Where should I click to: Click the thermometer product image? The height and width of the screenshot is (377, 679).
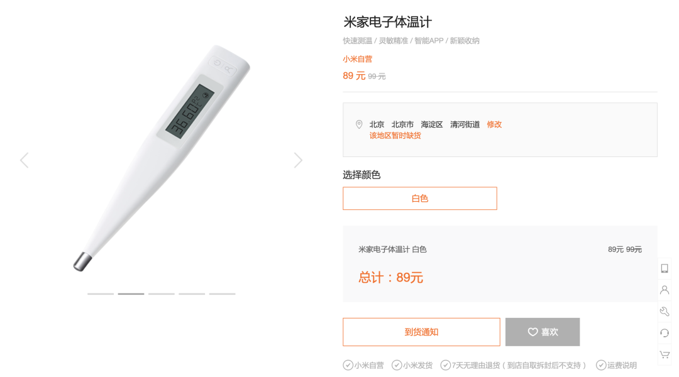coord(161,158)
